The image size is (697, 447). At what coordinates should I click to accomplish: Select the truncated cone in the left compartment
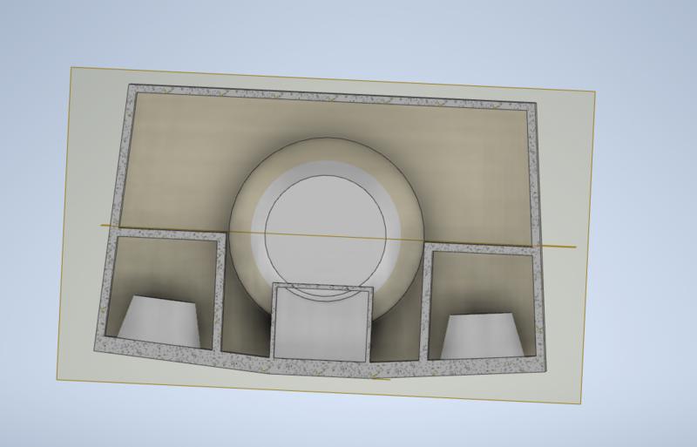tap(160, 322)
